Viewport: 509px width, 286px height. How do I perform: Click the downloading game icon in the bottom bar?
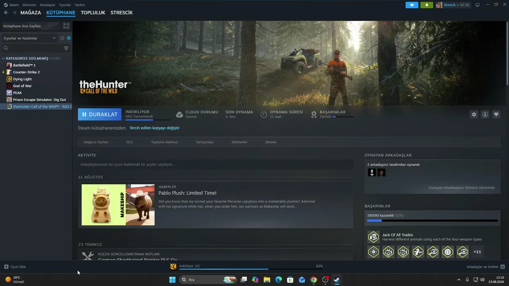point(173,267)
